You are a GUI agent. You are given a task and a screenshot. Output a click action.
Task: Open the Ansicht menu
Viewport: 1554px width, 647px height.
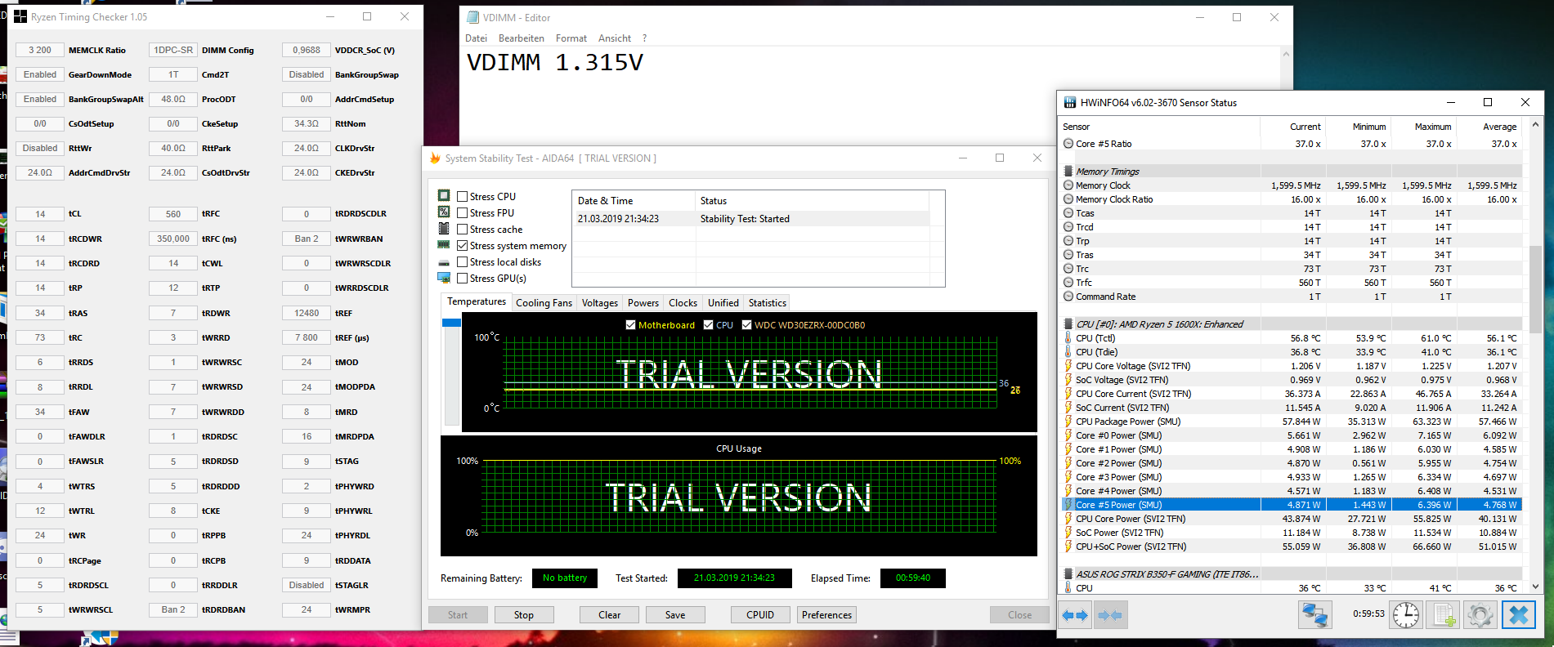tap(615, 38)
